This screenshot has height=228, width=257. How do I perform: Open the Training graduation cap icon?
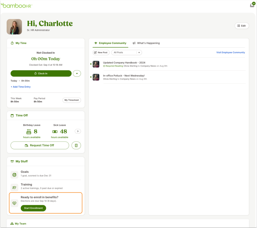click(14, 187)
